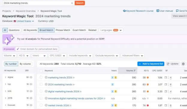Click plus icon beside digital marketing trends 2024

(46, 91)
